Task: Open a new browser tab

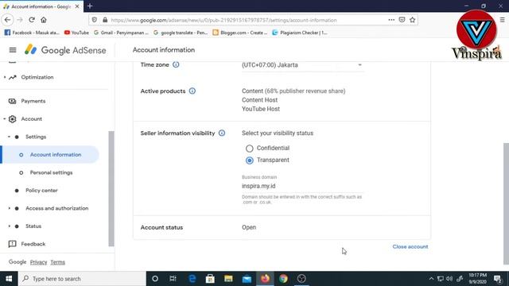Action: tap(90, 6)
